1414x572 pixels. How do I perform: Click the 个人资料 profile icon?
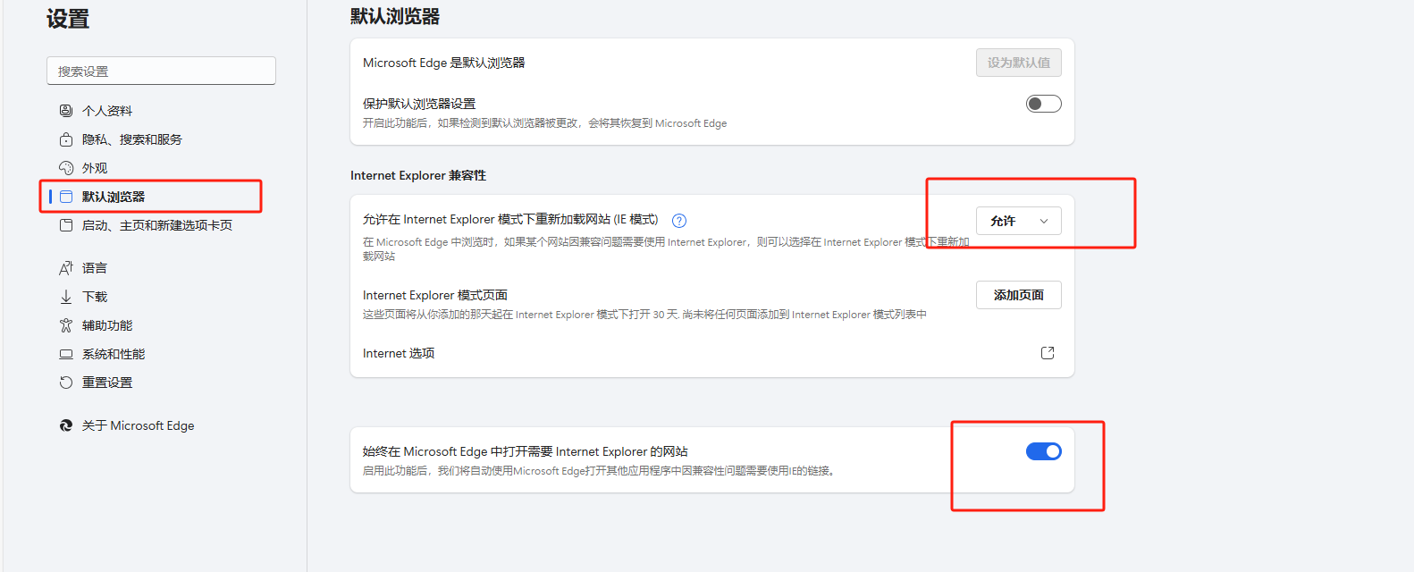click(x=66, y=111)
